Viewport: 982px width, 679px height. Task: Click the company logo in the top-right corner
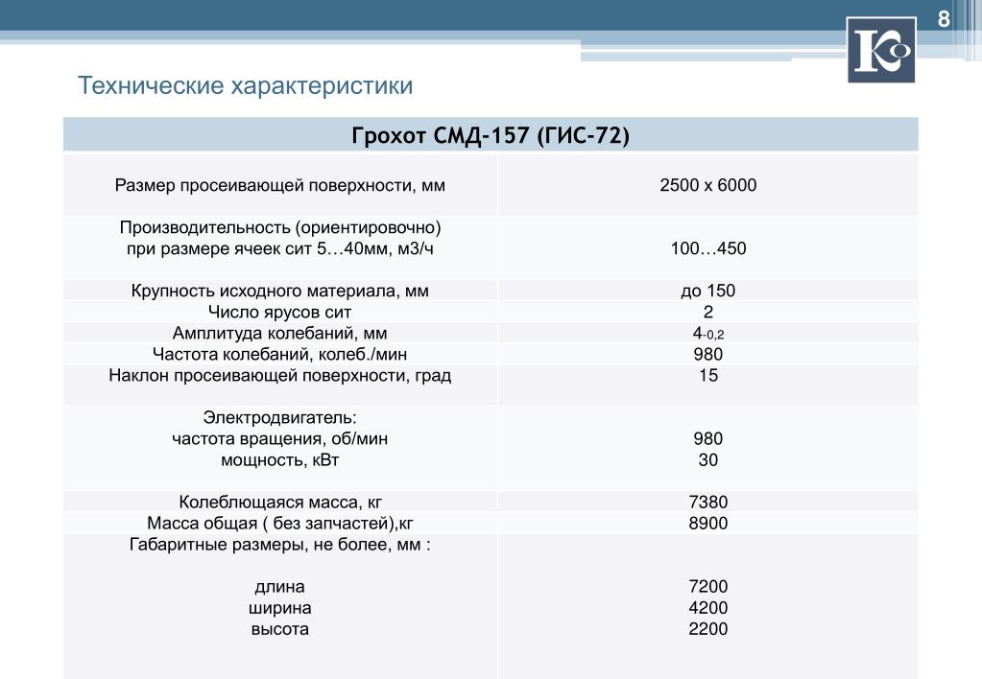click(880, 50)
